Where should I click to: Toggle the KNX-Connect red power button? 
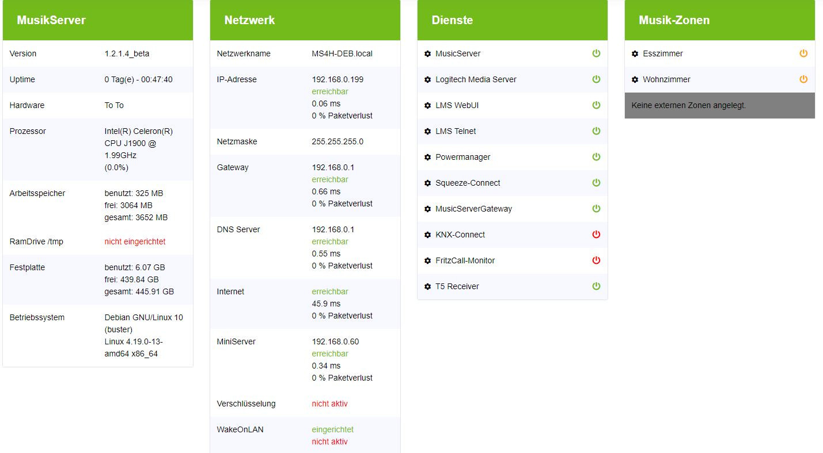pyautogui.click(x=596, y=235)
